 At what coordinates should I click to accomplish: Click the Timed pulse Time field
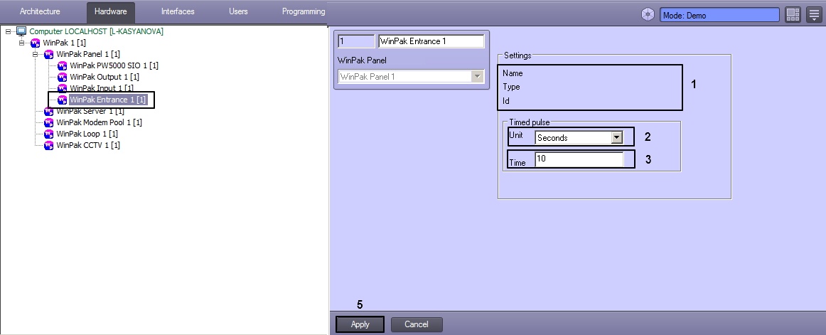coord(579,159)
